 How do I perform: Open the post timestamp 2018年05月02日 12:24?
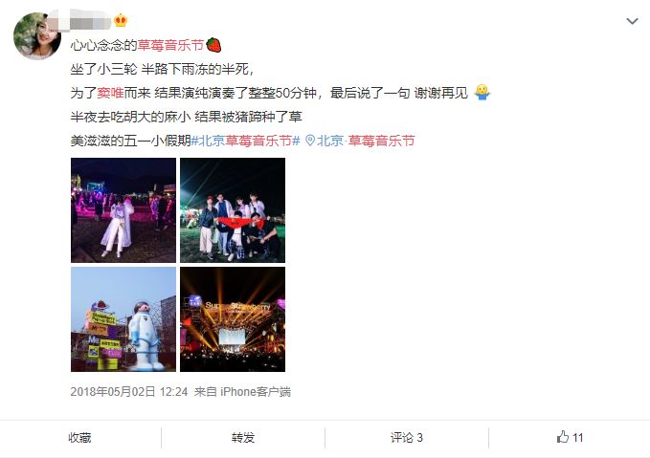tap(129, 391)
